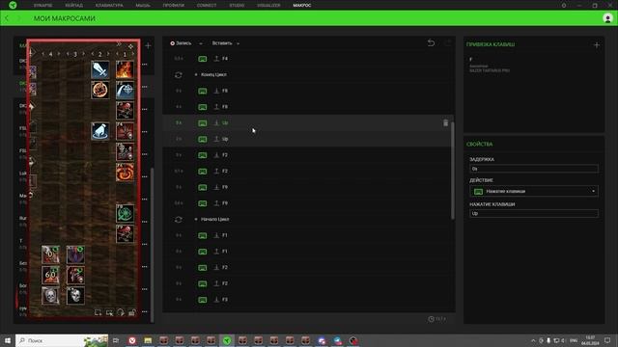This screenshot has height=347, width=618.
Task: Switch to the ПРОФИЛИ tab
Action: (x=174, y=6)
